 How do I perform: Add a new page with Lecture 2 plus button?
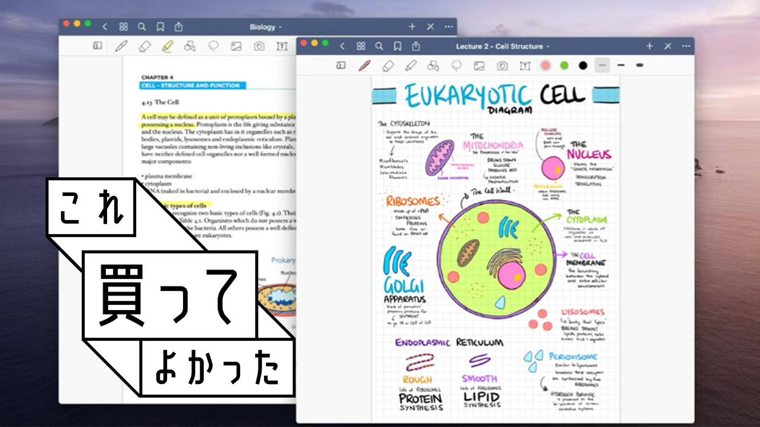tap(649, 46)
